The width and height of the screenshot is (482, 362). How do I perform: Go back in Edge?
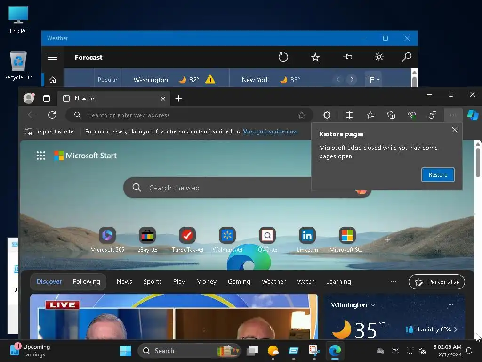(x=32, y=115)
